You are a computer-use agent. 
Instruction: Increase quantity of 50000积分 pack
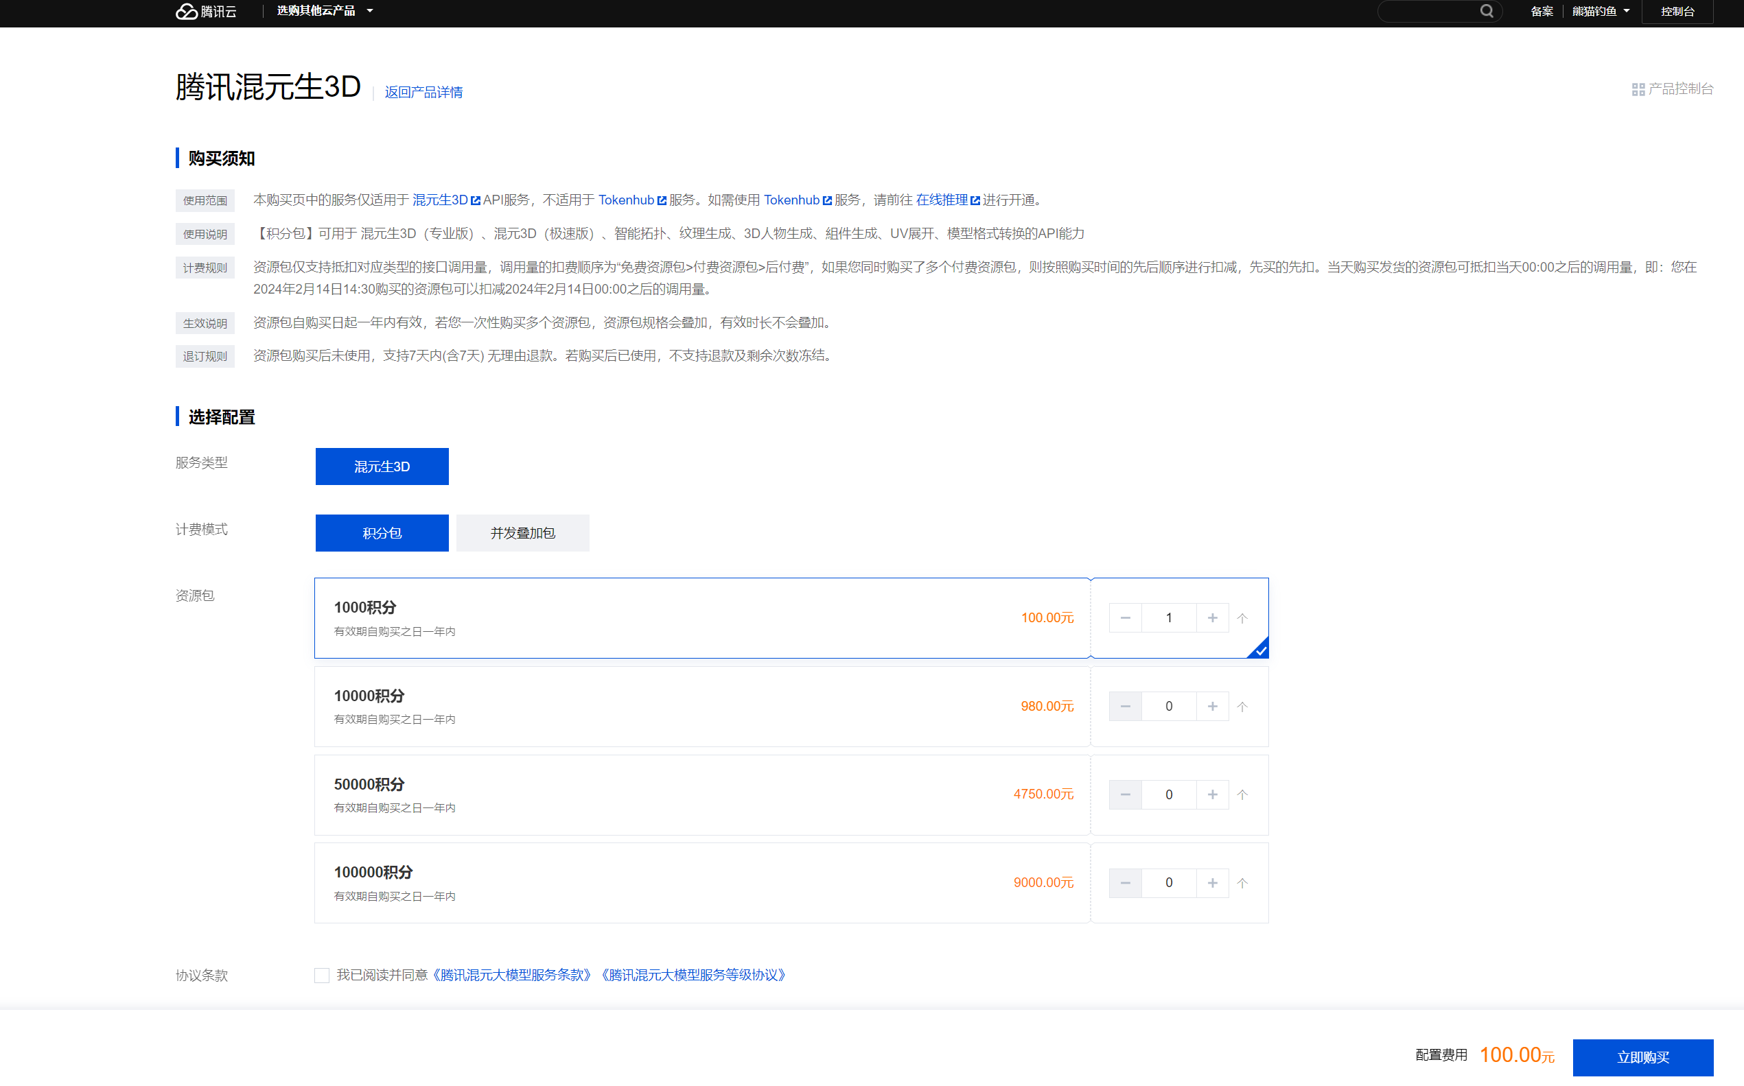(x=1212, y=794)
